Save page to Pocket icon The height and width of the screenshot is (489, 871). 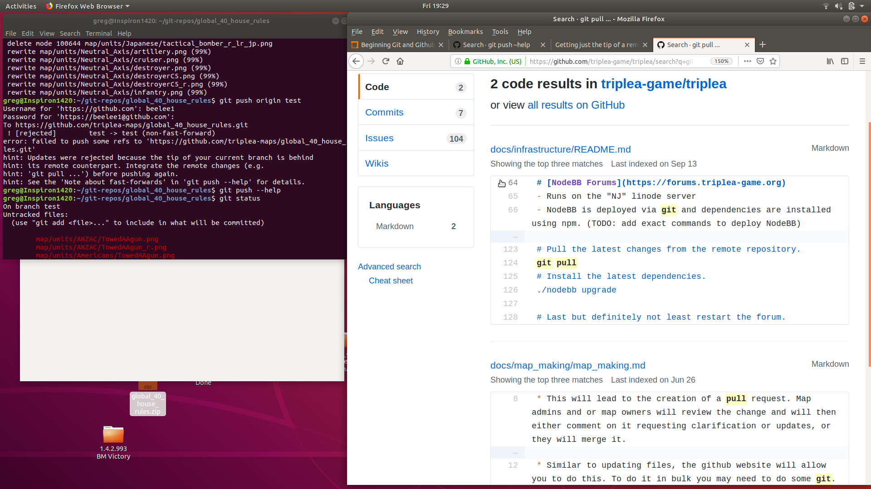760,61
